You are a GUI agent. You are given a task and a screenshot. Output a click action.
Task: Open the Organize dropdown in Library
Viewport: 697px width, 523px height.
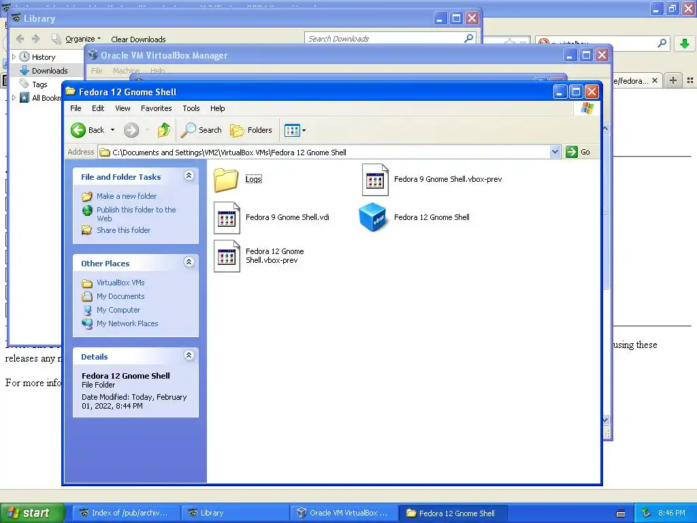tap(82, 39)
